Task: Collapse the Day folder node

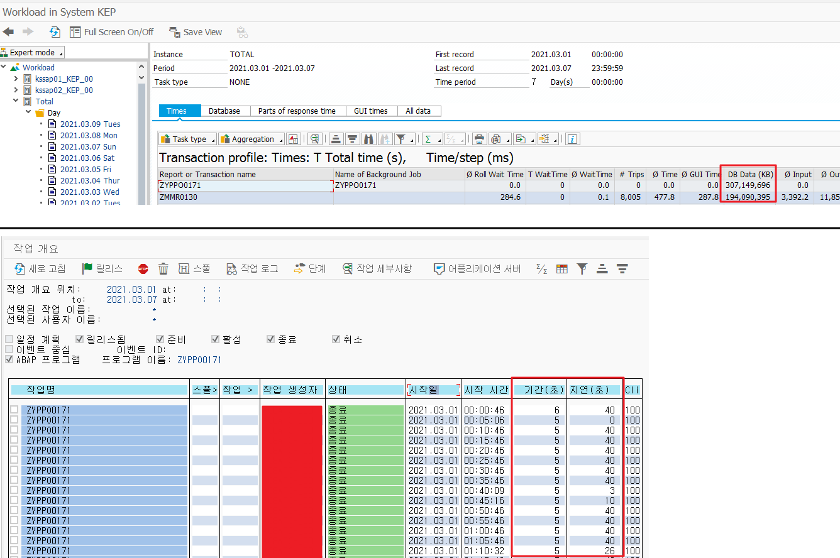Action: coord(28,112)
